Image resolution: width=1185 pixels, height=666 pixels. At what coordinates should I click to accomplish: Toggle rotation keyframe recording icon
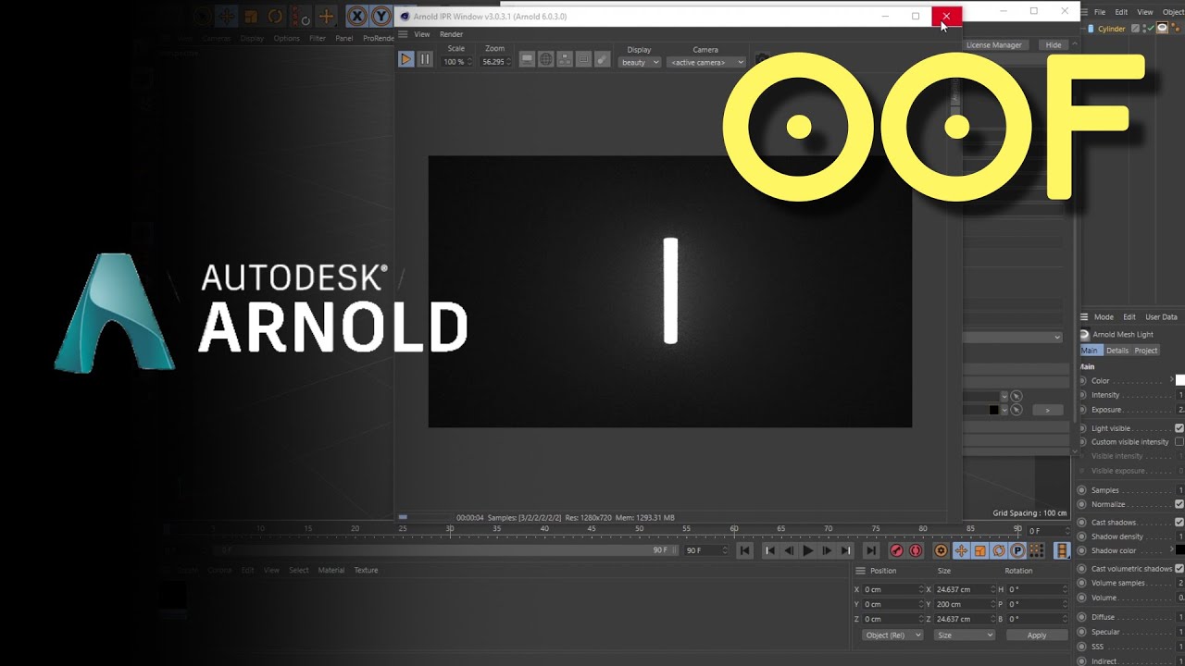[x=999, y=550]
